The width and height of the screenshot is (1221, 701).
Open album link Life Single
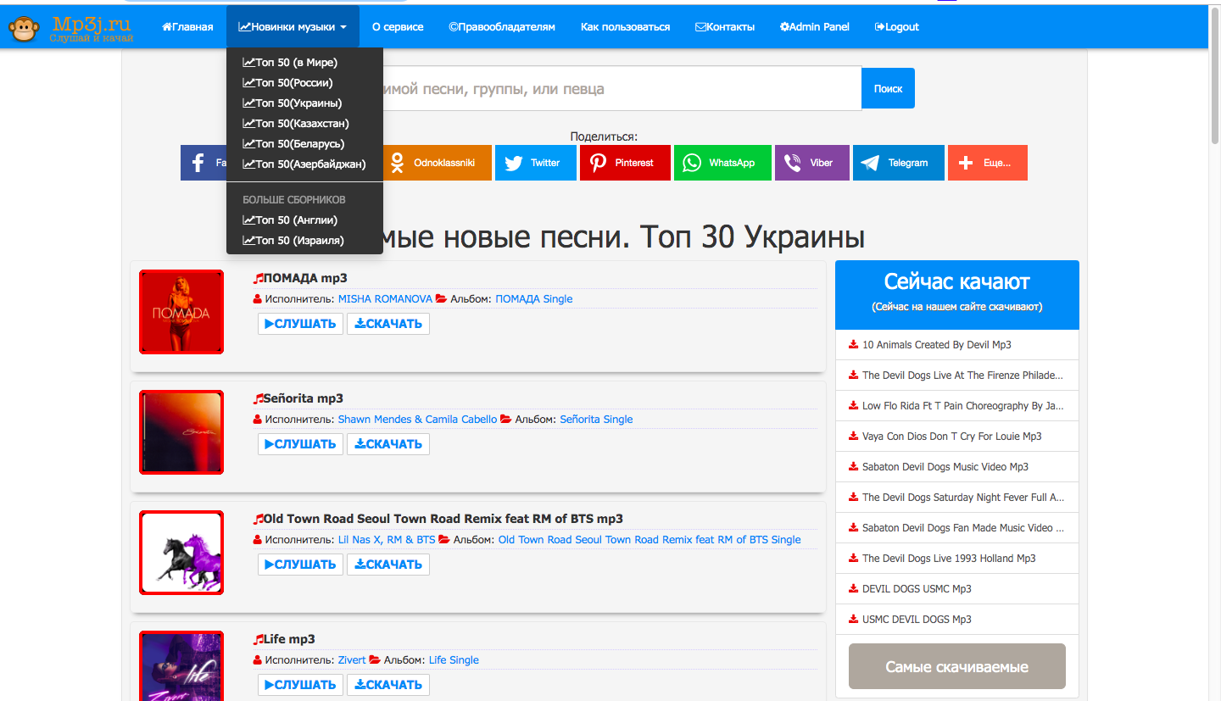click(454, 660)
